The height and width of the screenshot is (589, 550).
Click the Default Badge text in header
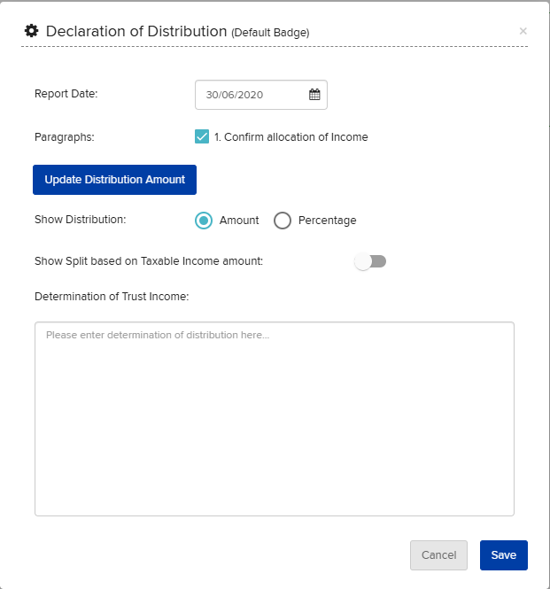270,33
